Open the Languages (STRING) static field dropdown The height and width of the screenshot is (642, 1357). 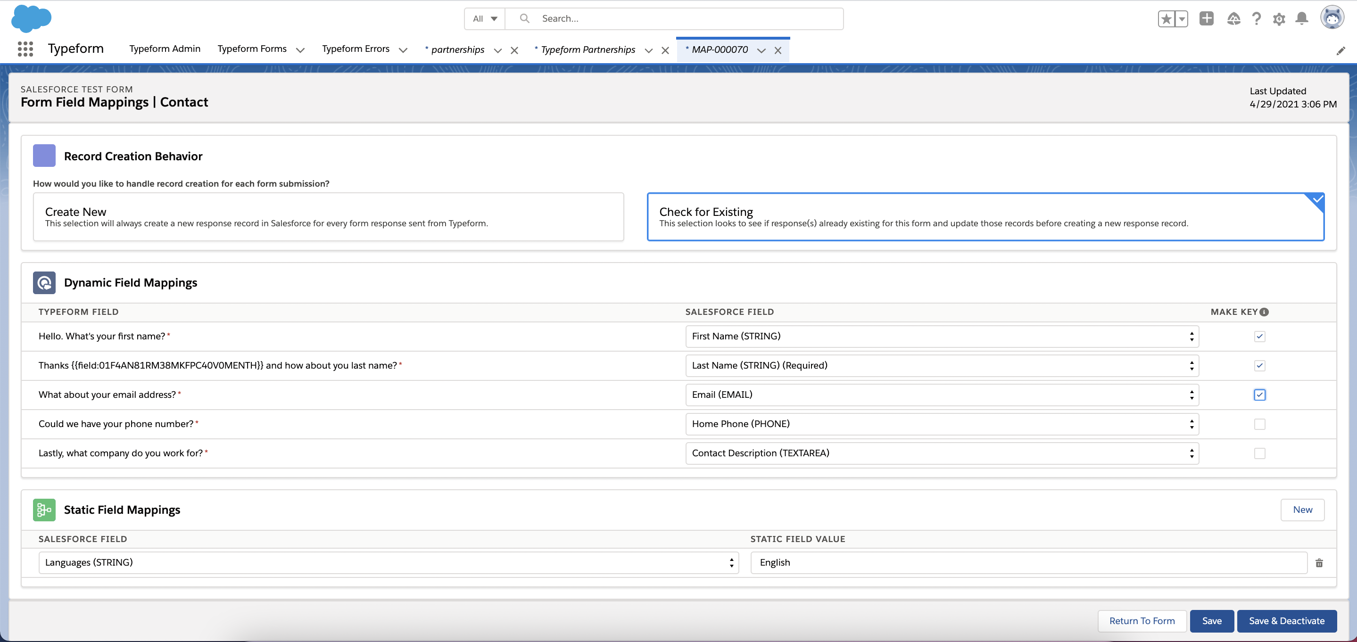coord(388,562)
